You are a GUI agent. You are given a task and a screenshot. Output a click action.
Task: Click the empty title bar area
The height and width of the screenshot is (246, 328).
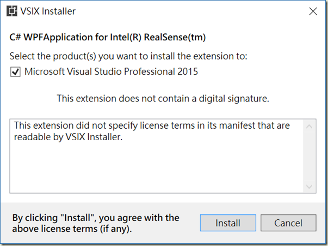pyautogui.click(x=190, y=11)
